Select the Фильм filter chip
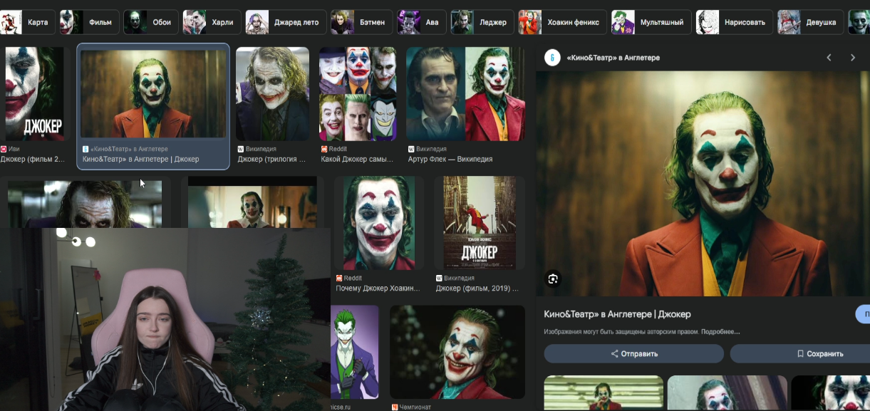The height and width of the screenshot is (411, 870). [88, 22]
